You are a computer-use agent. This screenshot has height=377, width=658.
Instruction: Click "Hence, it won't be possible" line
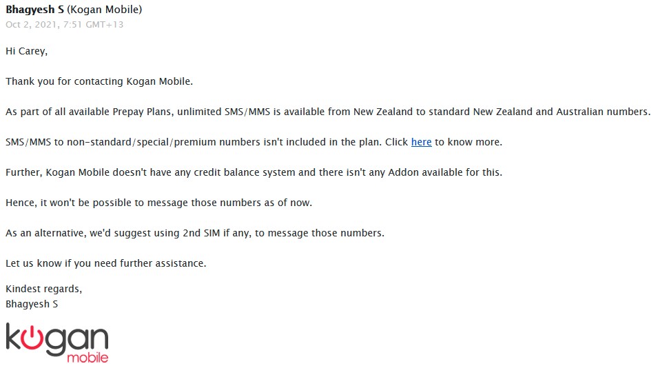(x=158, y=203)
